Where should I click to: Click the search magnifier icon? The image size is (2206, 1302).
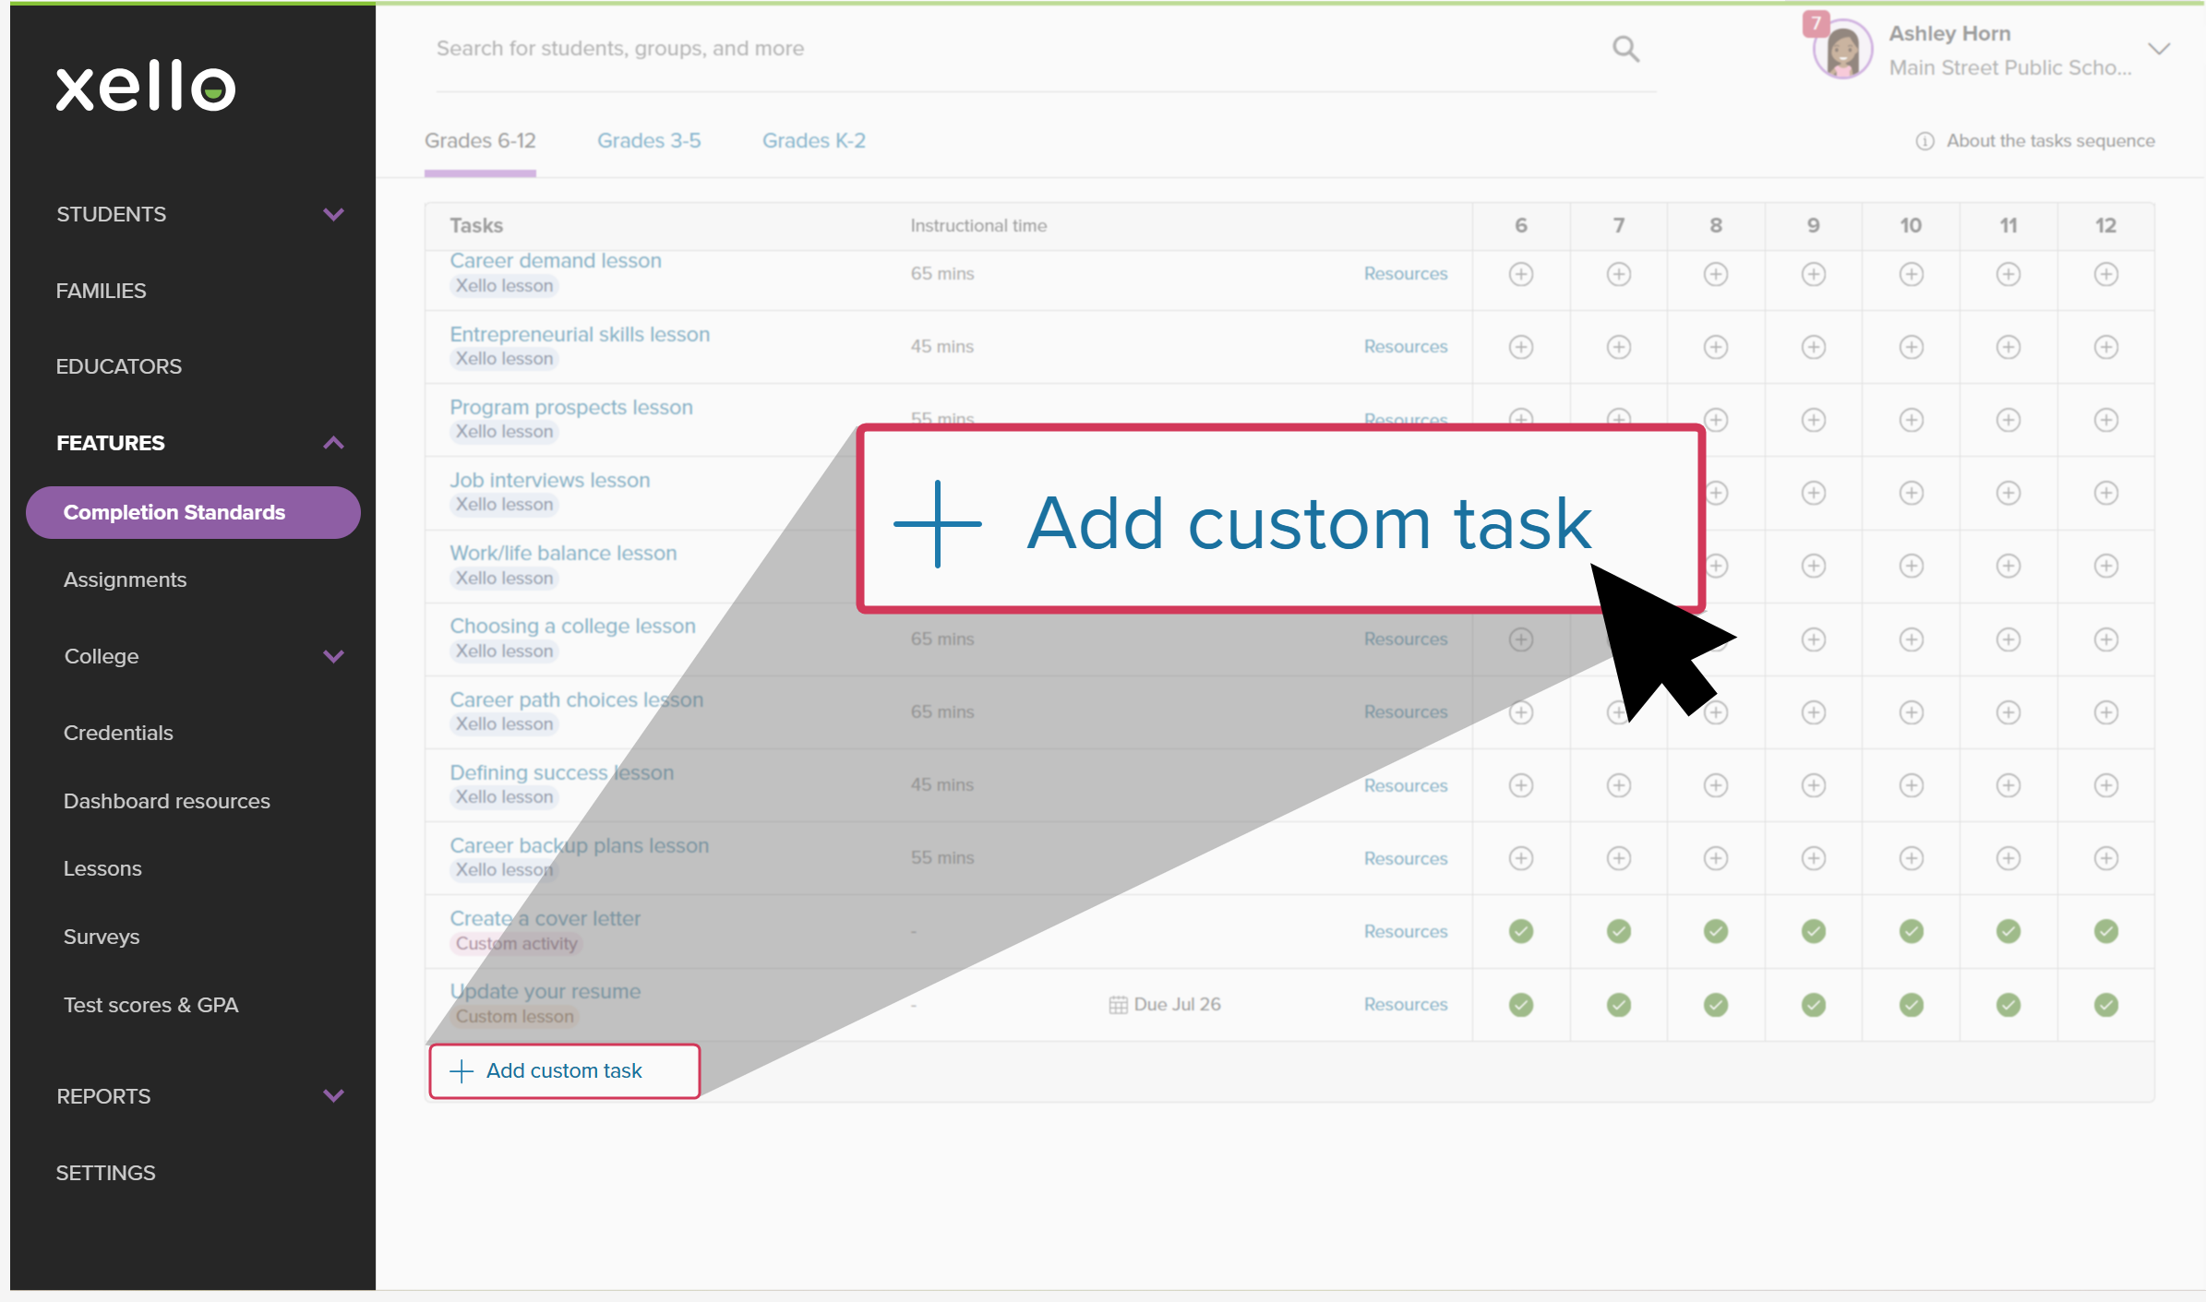point(1625,48)
